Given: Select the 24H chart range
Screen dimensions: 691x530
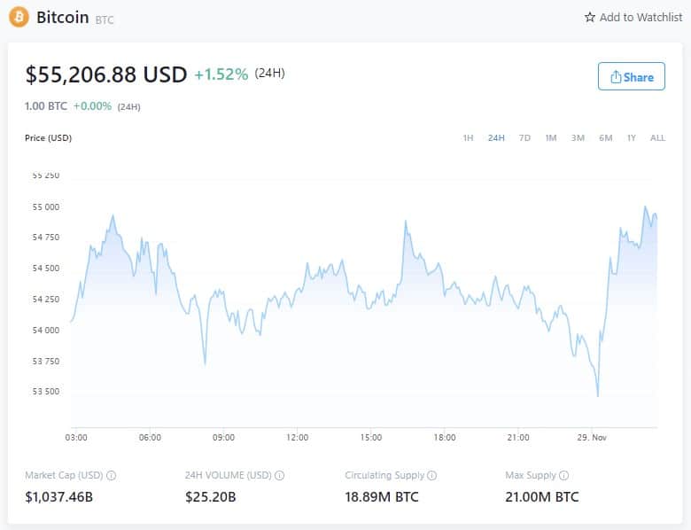Looking at the screenshot, I should point(496,138).
